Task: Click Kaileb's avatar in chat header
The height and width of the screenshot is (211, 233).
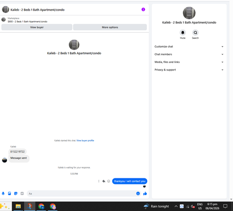Action: [x=6, y=9]
